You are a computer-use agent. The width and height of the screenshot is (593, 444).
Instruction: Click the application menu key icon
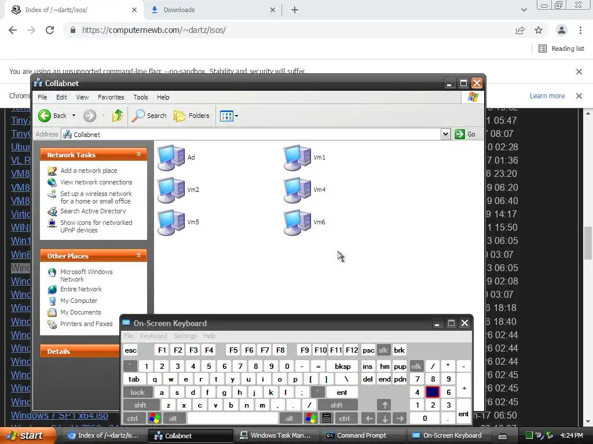(x=327, y=418)
